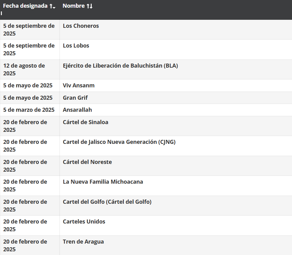Click the sort arrow icon beside Fecha designada
Viewport: 292px width, 255px height.
[52, 6]
